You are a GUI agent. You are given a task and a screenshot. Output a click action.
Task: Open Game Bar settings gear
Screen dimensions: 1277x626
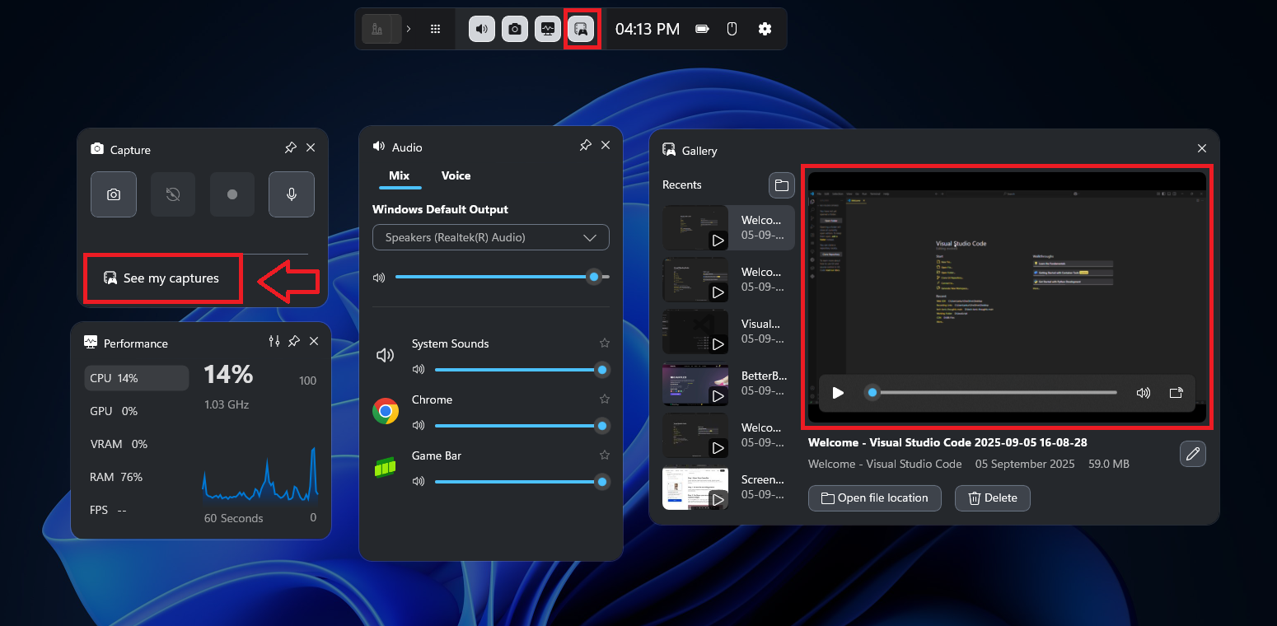click(x=765, y=29)
